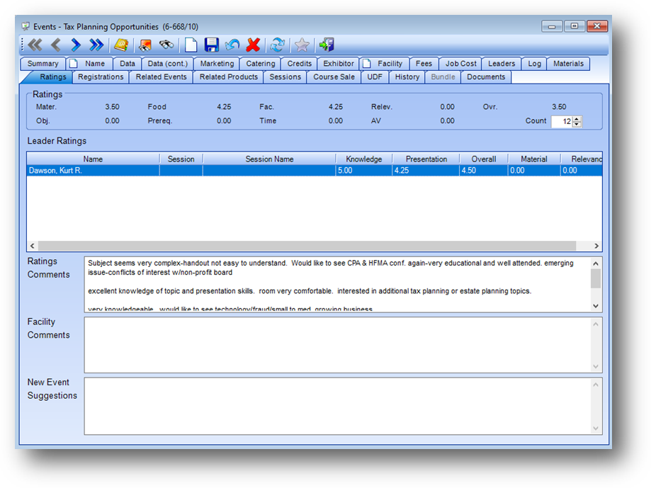Switch to the Data tab
Viewport: 651px width, 488px height.
coord(128,64)
